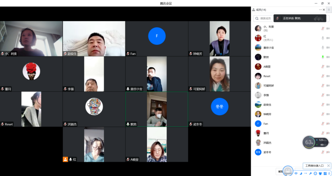Image resolution: width=332 pixels, height=176 pixels.
Task: Select 李强 in the members list
Action: point(266,95)
